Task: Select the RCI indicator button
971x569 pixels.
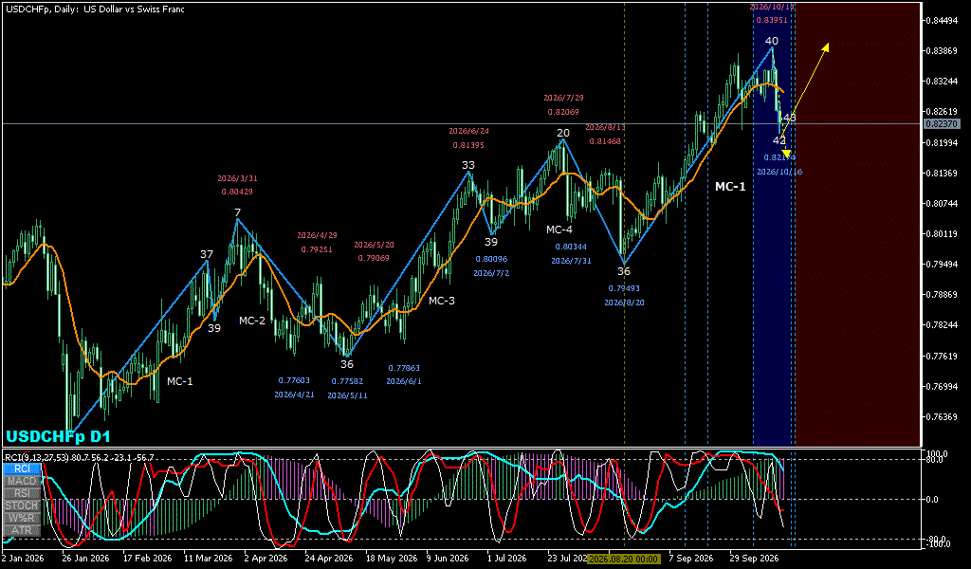Action: (x=22, y=468)
